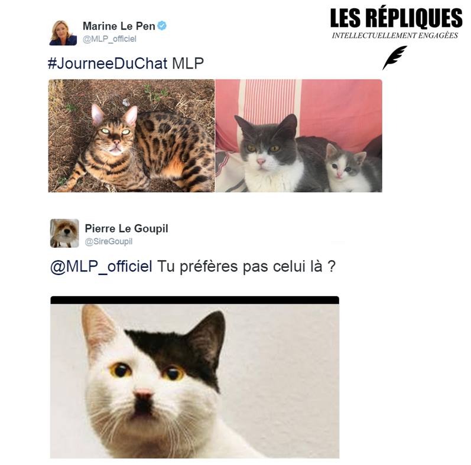This screenshot has height=465, width=471.
Task: Click the LES RÉPLIQUES title logo
Action: (396, 18)
